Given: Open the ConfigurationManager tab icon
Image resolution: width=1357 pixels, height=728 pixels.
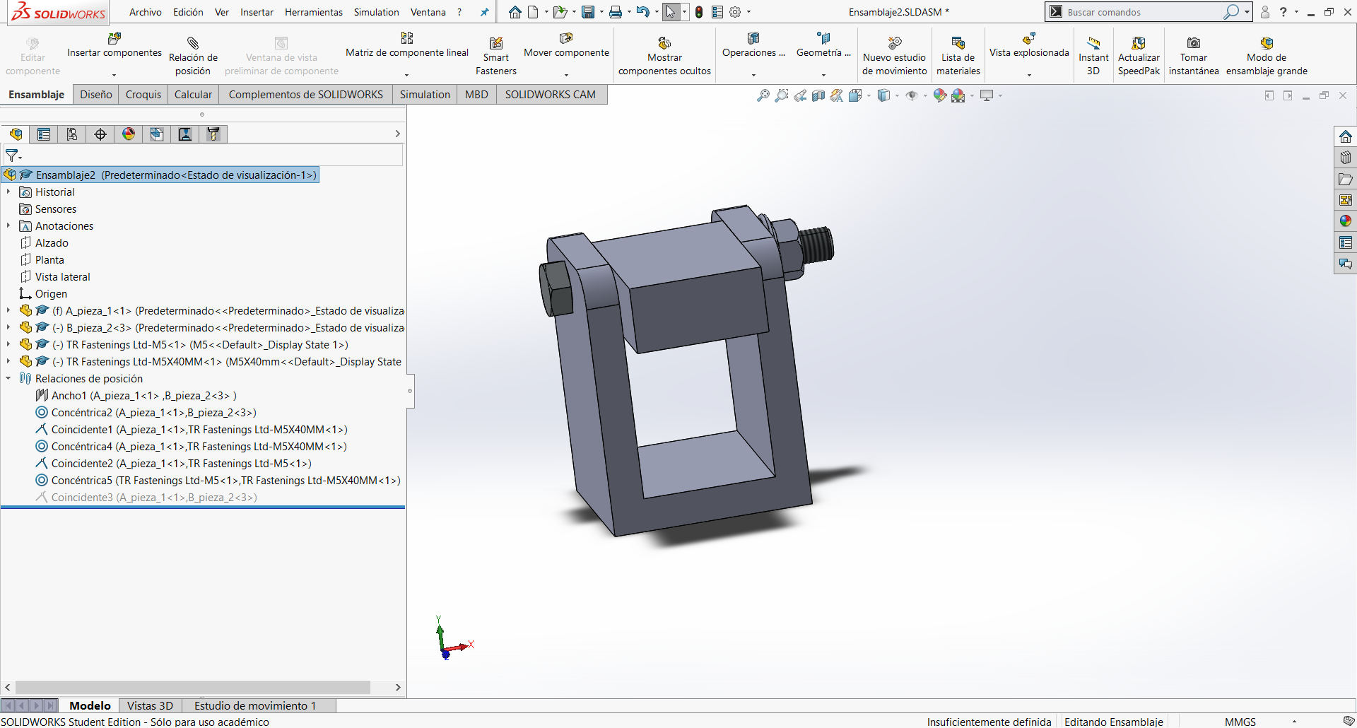Looking at the screenshot, I should click(72, 134).
